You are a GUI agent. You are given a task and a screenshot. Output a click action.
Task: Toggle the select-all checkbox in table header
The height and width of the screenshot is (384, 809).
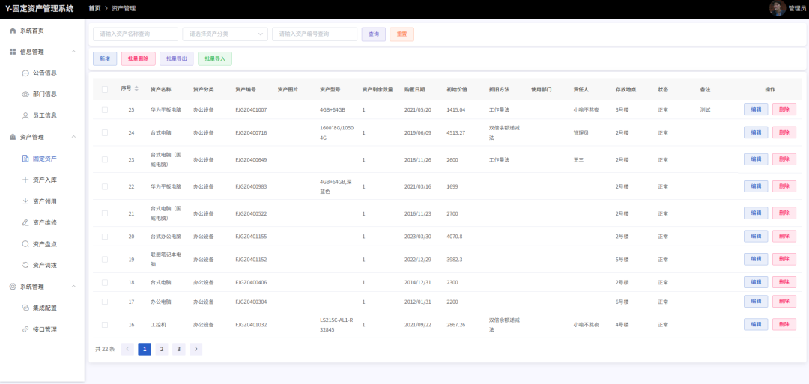(105, 89)
